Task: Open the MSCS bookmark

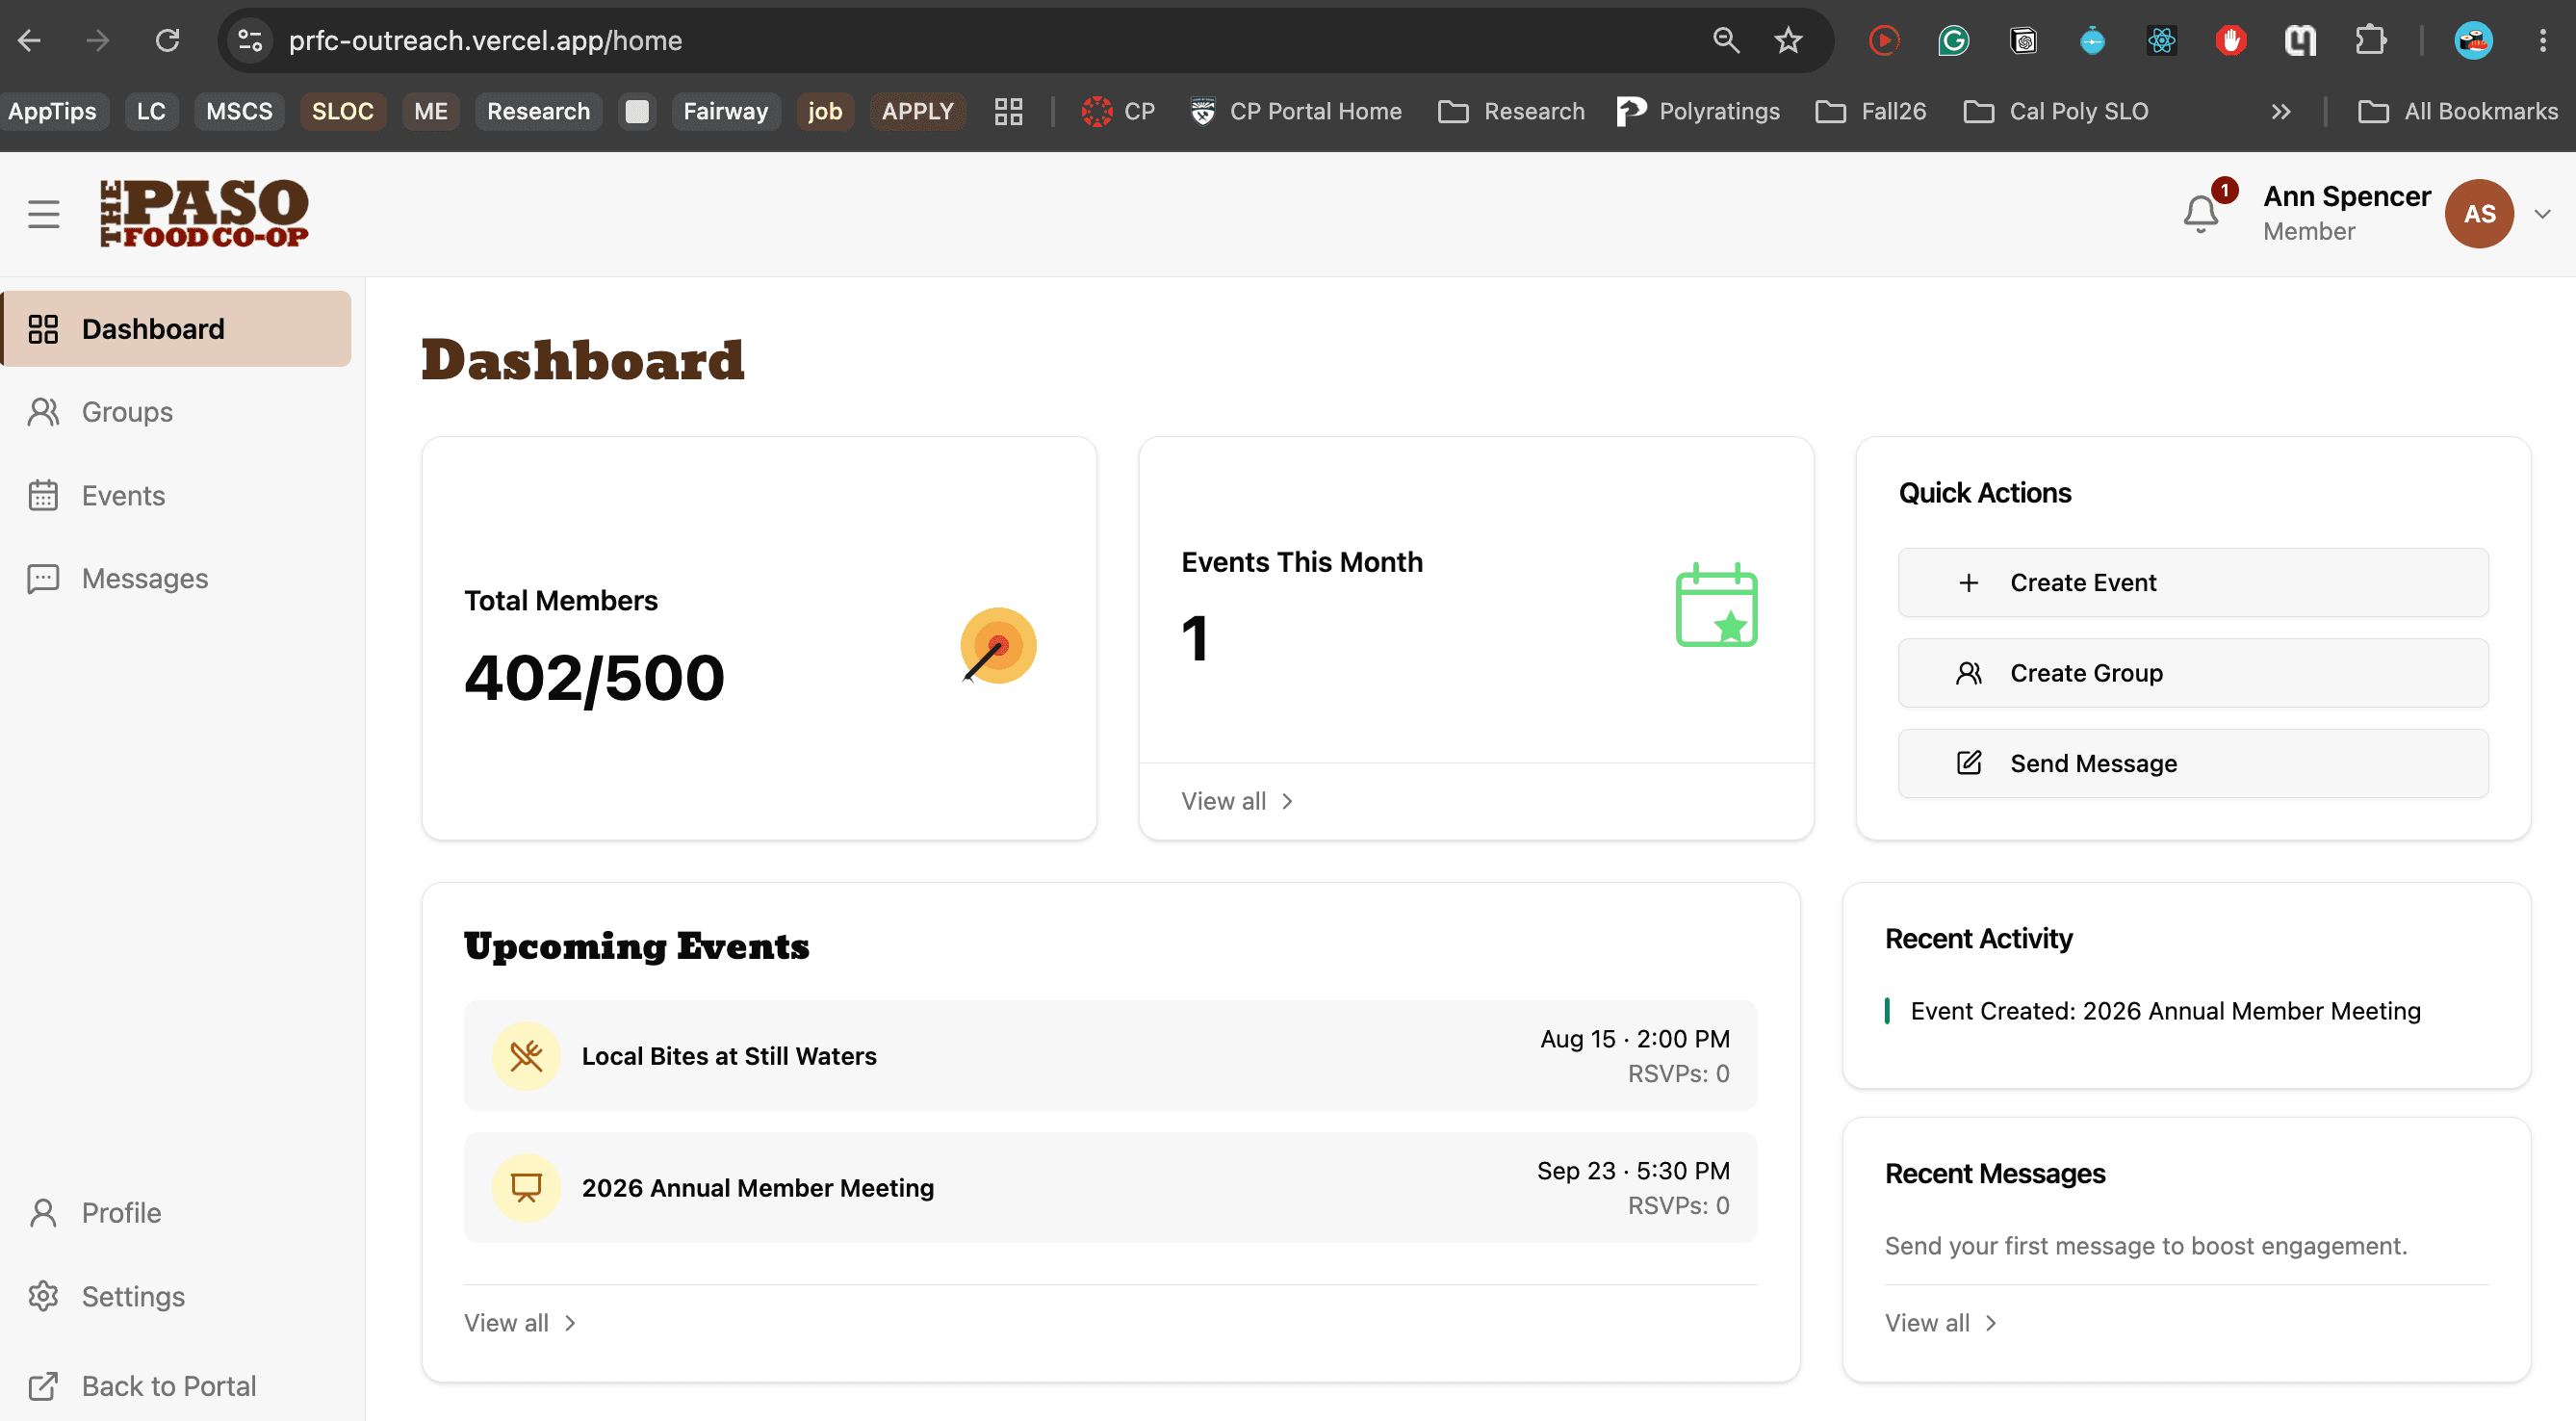Action: pyautogui.click(x=239, y=111)
